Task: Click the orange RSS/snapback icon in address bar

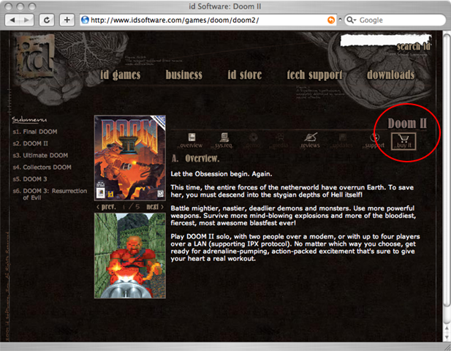Action: pyautogui.click(x=331, y=20)
